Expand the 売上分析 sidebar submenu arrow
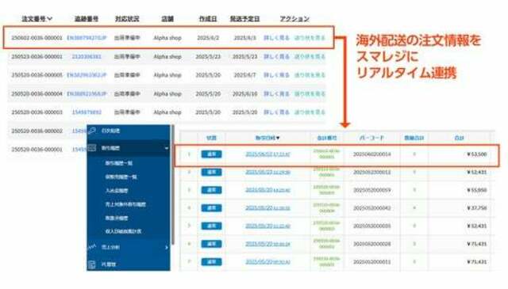This screenshot has height=289, width=508. point(167,247)
